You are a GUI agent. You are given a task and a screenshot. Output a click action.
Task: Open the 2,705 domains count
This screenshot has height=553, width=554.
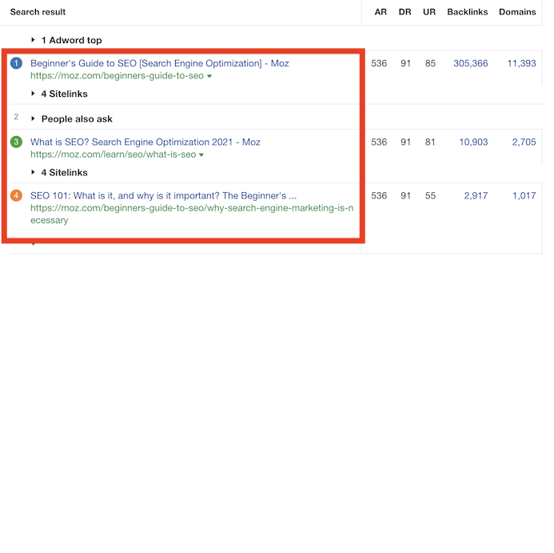coord(524,142)
